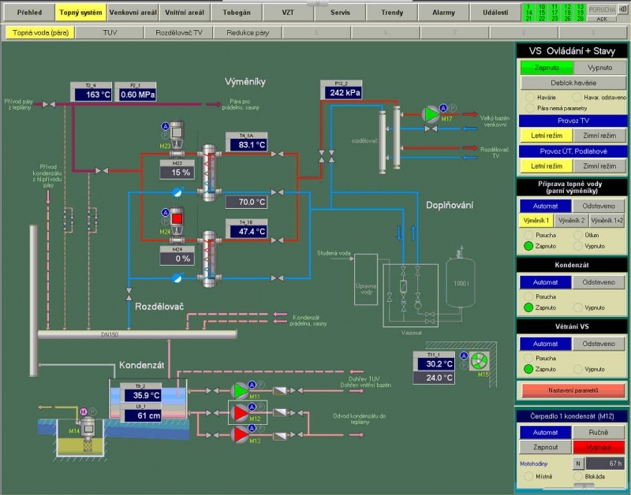Click the flow meter on lower return line
The width and height of the screenshot is (631, 495).
click(177, 277)
